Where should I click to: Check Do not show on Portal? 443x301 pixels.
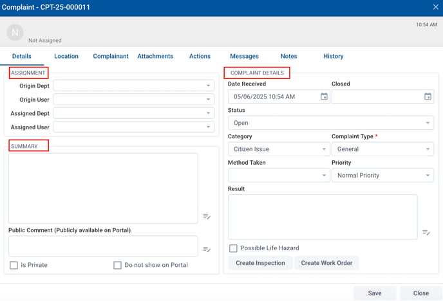coord(117,265)
